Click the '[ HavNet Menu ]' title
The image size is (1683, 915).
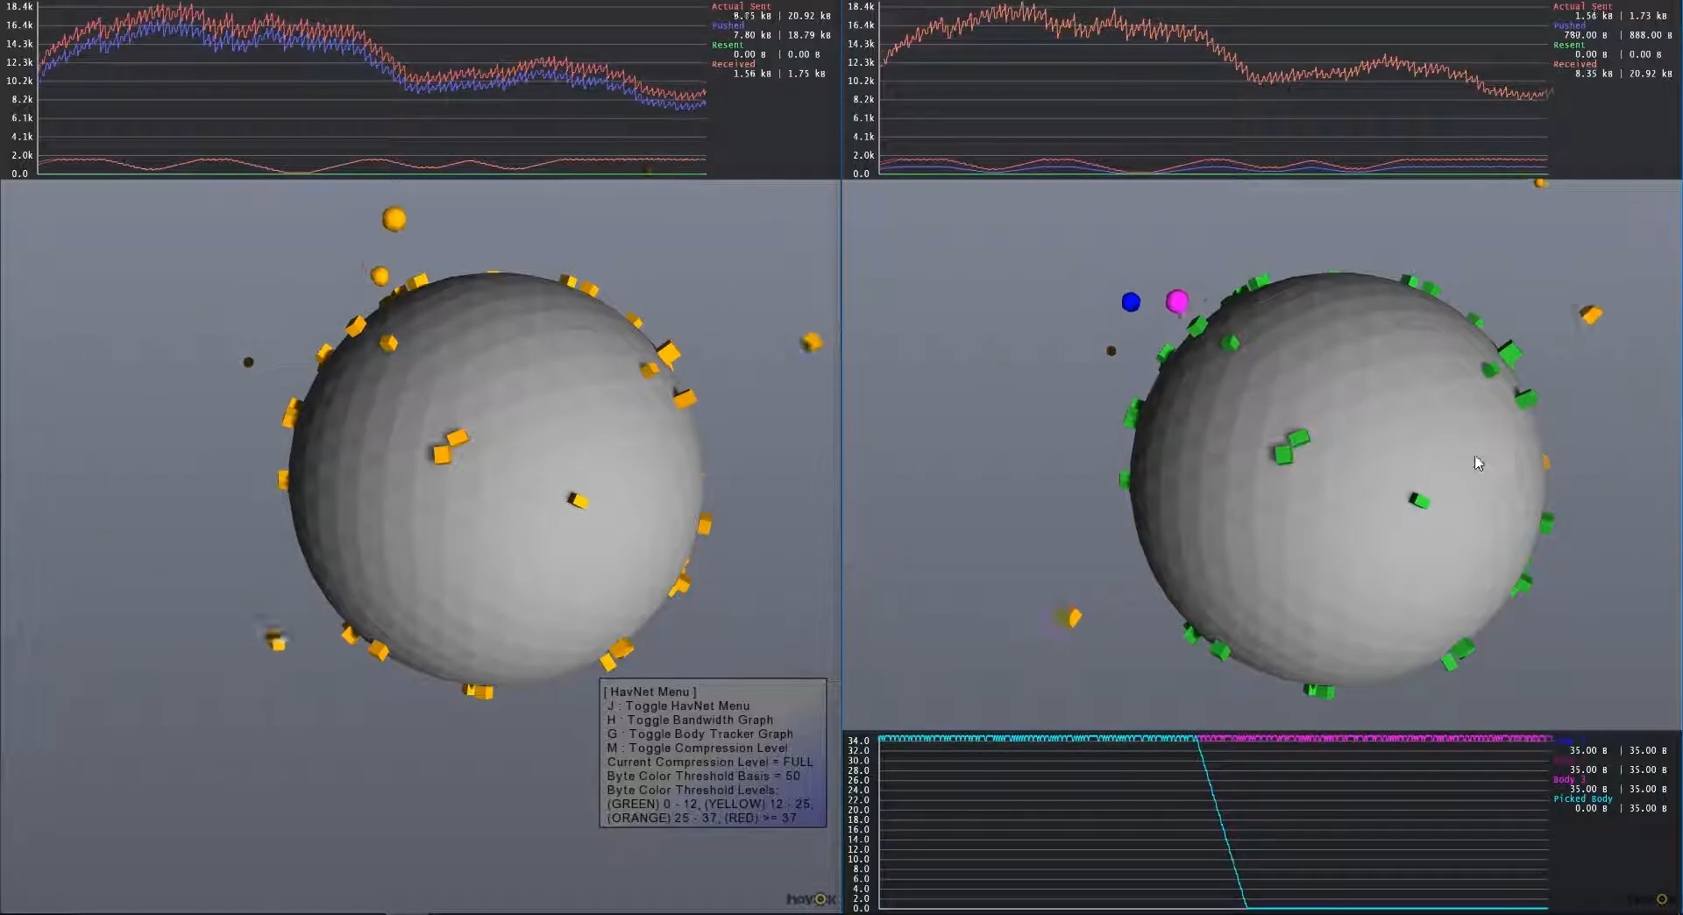click(x=650, y=692)
